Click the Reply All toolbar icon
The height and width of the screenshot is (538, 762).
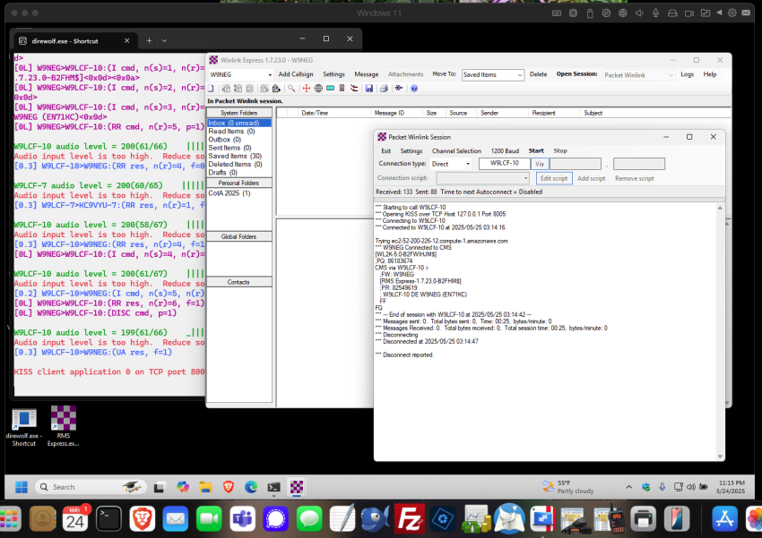pyautogui.click(x=238, y=89)
